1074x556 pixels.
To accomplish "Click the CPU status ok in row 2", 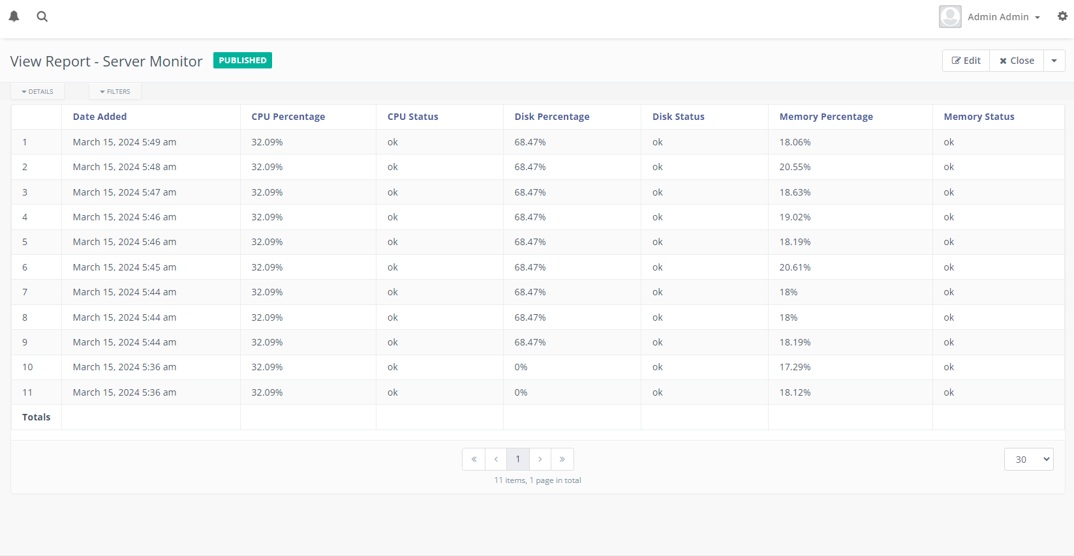I will (x=393, y=167).
